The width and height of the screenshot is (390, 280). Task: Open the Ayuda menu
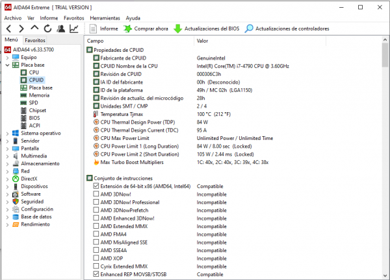[133, 18]
